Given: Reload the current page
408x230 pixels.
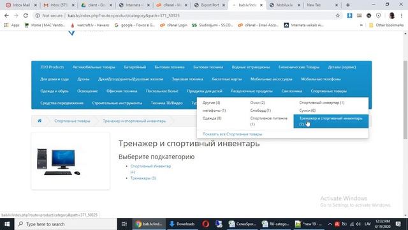Looking at the screenshot, I should (25, 15).
